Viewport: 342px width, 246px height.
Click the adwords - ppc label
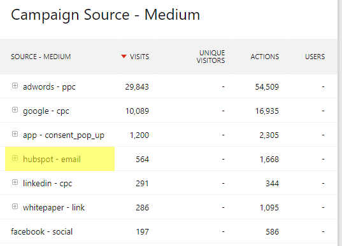click(49, 87)
